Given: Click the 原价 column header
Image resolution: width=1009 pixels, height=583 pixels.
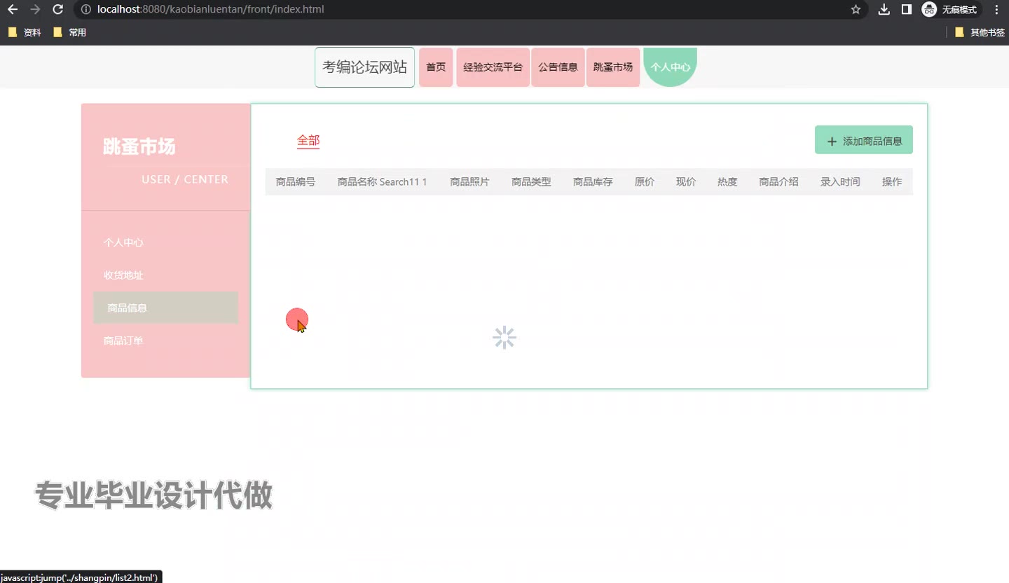Looking at the screenshot, I should (x=645, y=182).
